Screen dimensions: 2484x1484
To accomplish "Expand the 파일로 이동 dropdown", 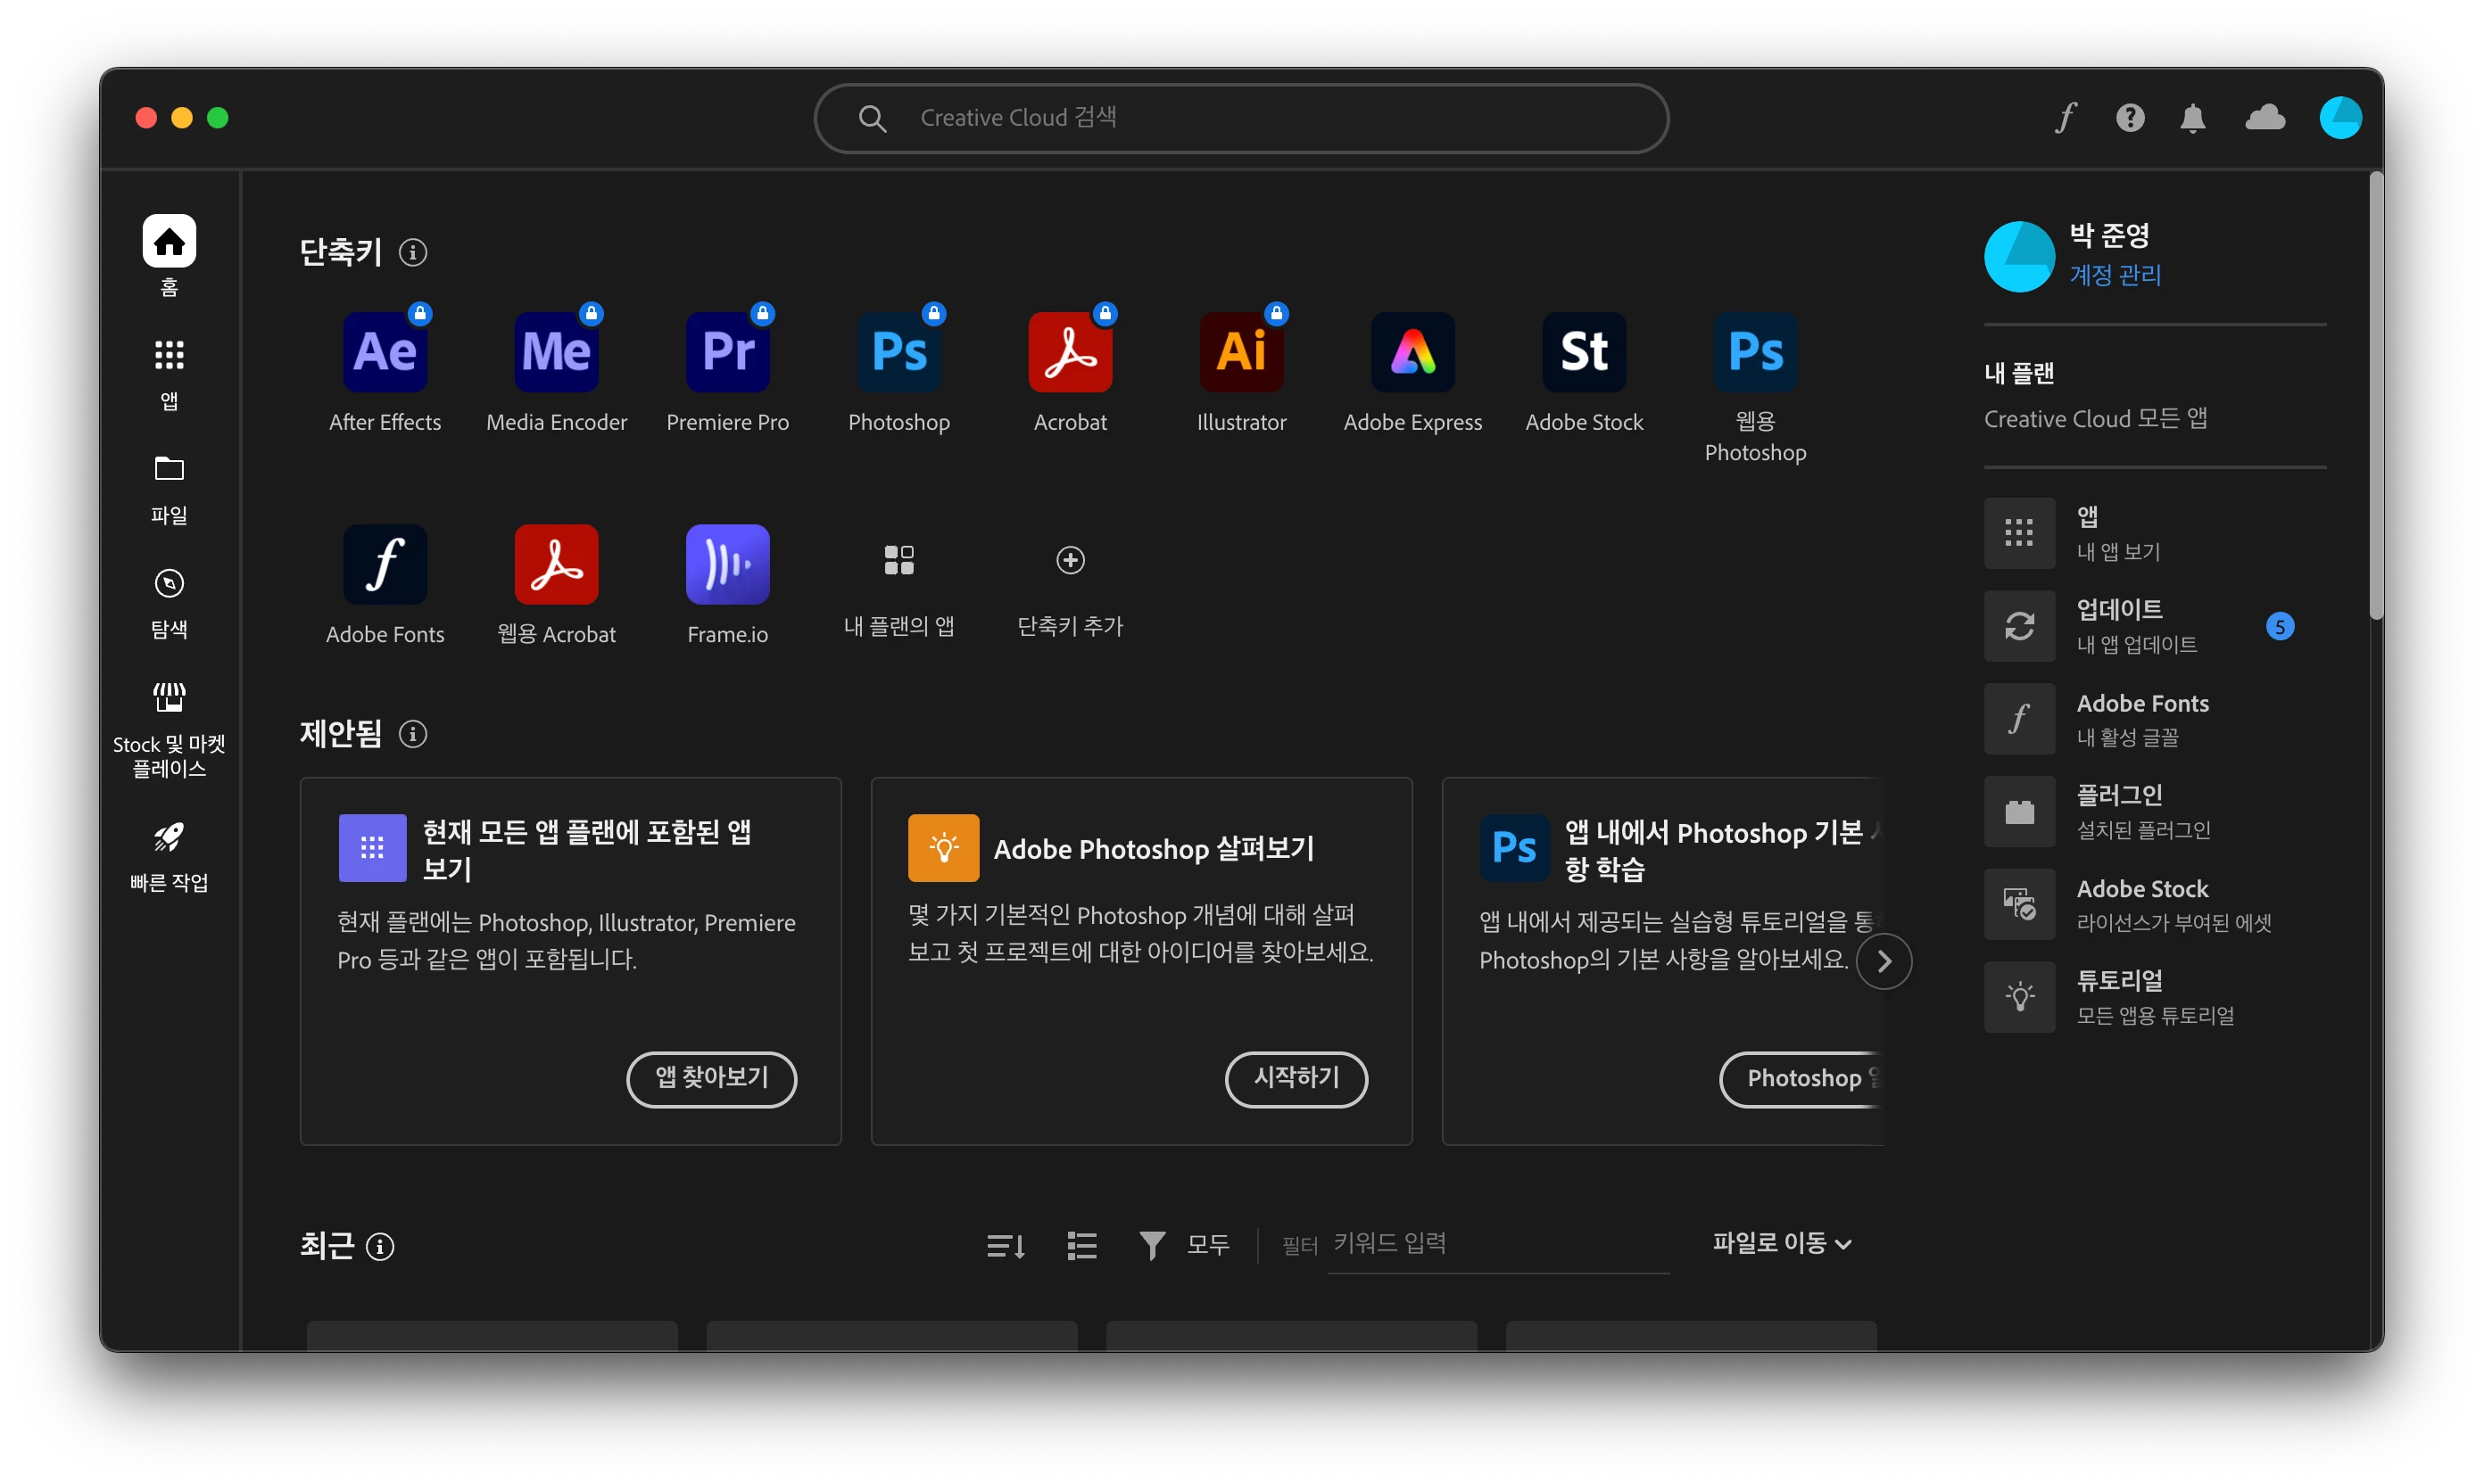I will click(1782, 1243).
